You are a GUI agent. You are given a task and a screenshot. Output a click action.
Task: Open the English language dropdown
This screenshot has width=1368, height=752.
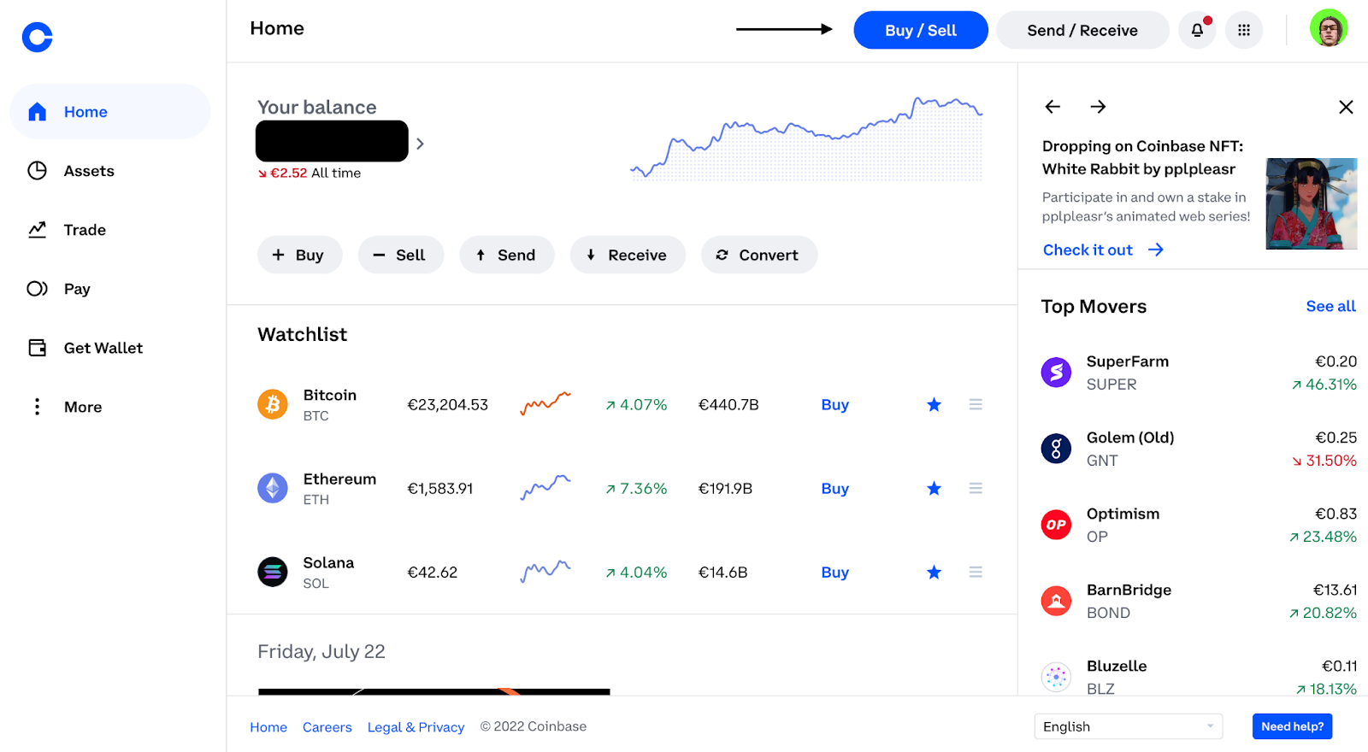tap(1129, 726)
